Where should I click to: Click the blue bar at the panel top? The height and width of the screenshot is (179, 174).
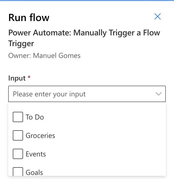click(x=87, y=1)
